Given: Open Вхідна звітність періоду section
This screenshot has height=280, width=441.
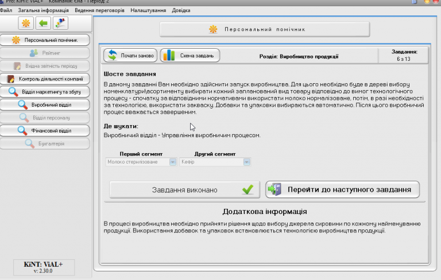Looking at the screenshot, I should 45,66.
